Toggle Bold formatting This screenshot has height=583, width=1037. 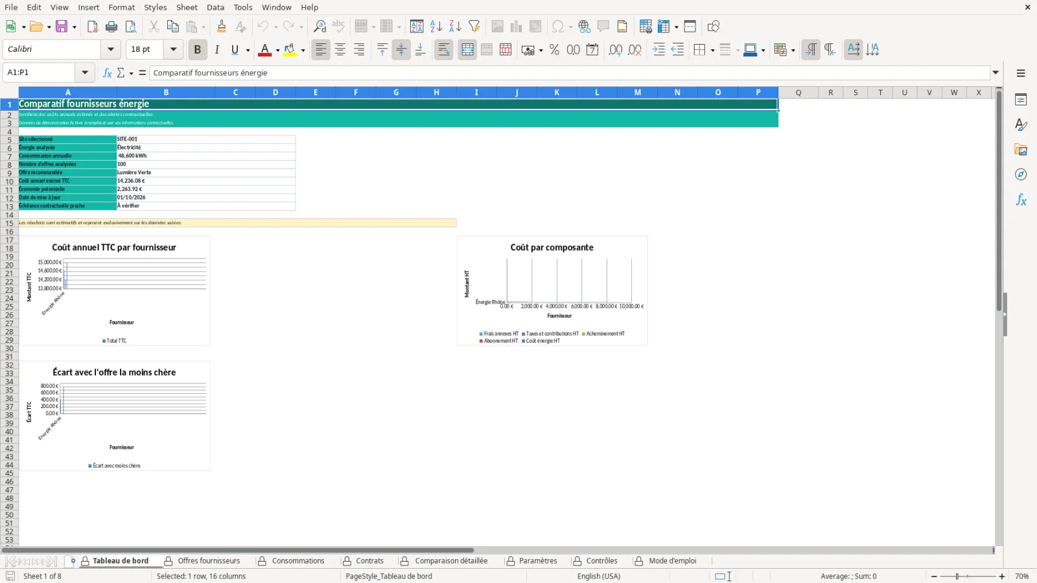click(x=198, y=50)
